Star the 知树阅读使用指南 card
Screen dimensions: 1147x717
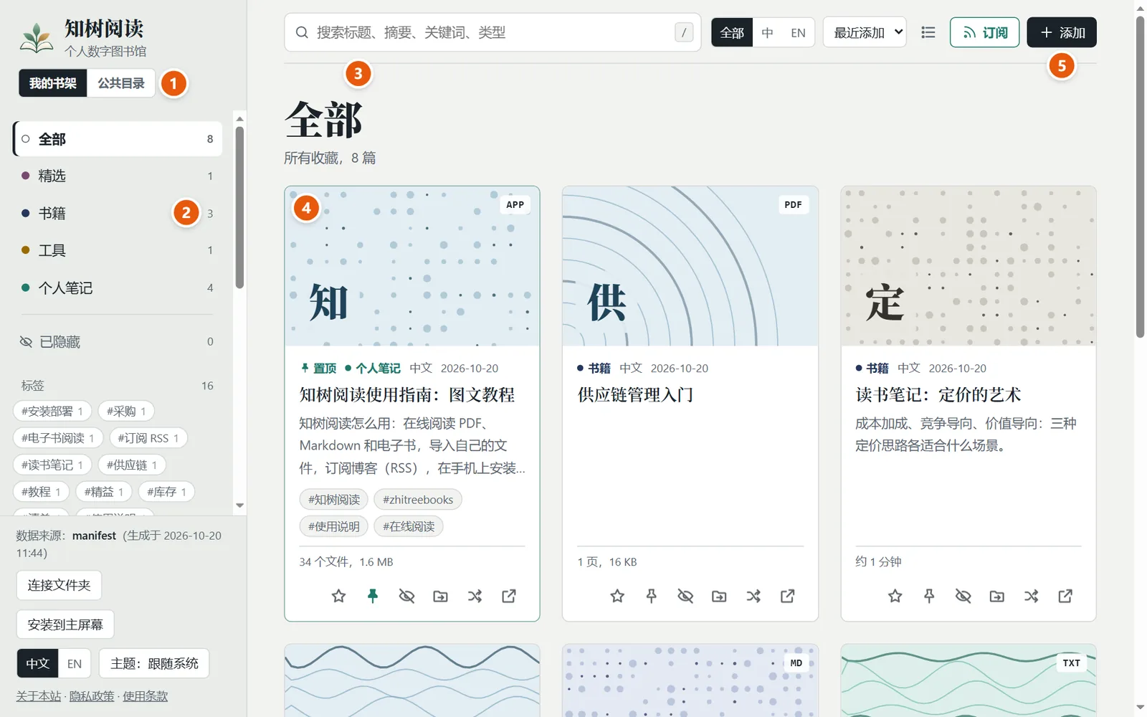point(338,596)
